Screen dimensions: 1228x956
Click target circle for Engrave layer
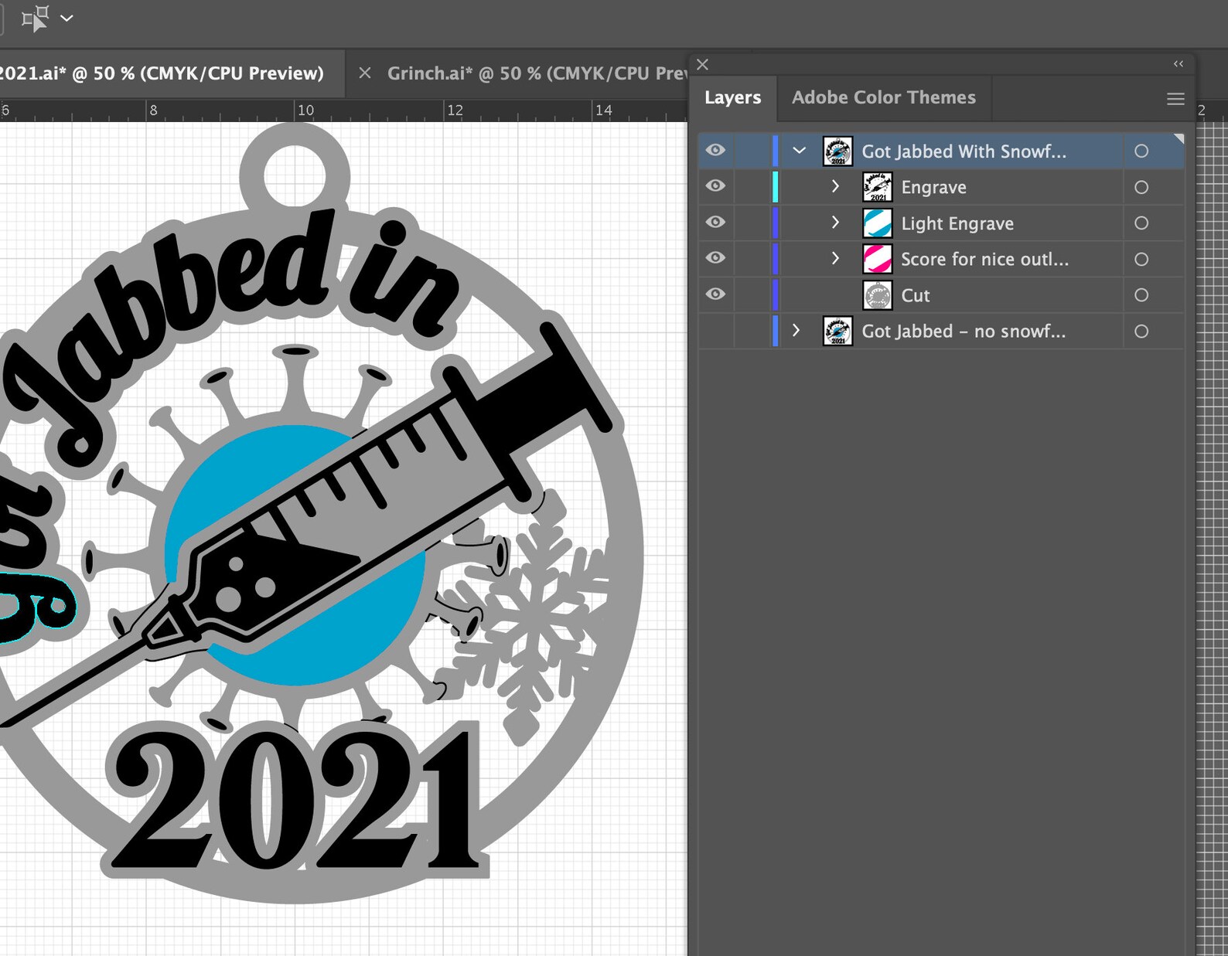[1141, 188]
